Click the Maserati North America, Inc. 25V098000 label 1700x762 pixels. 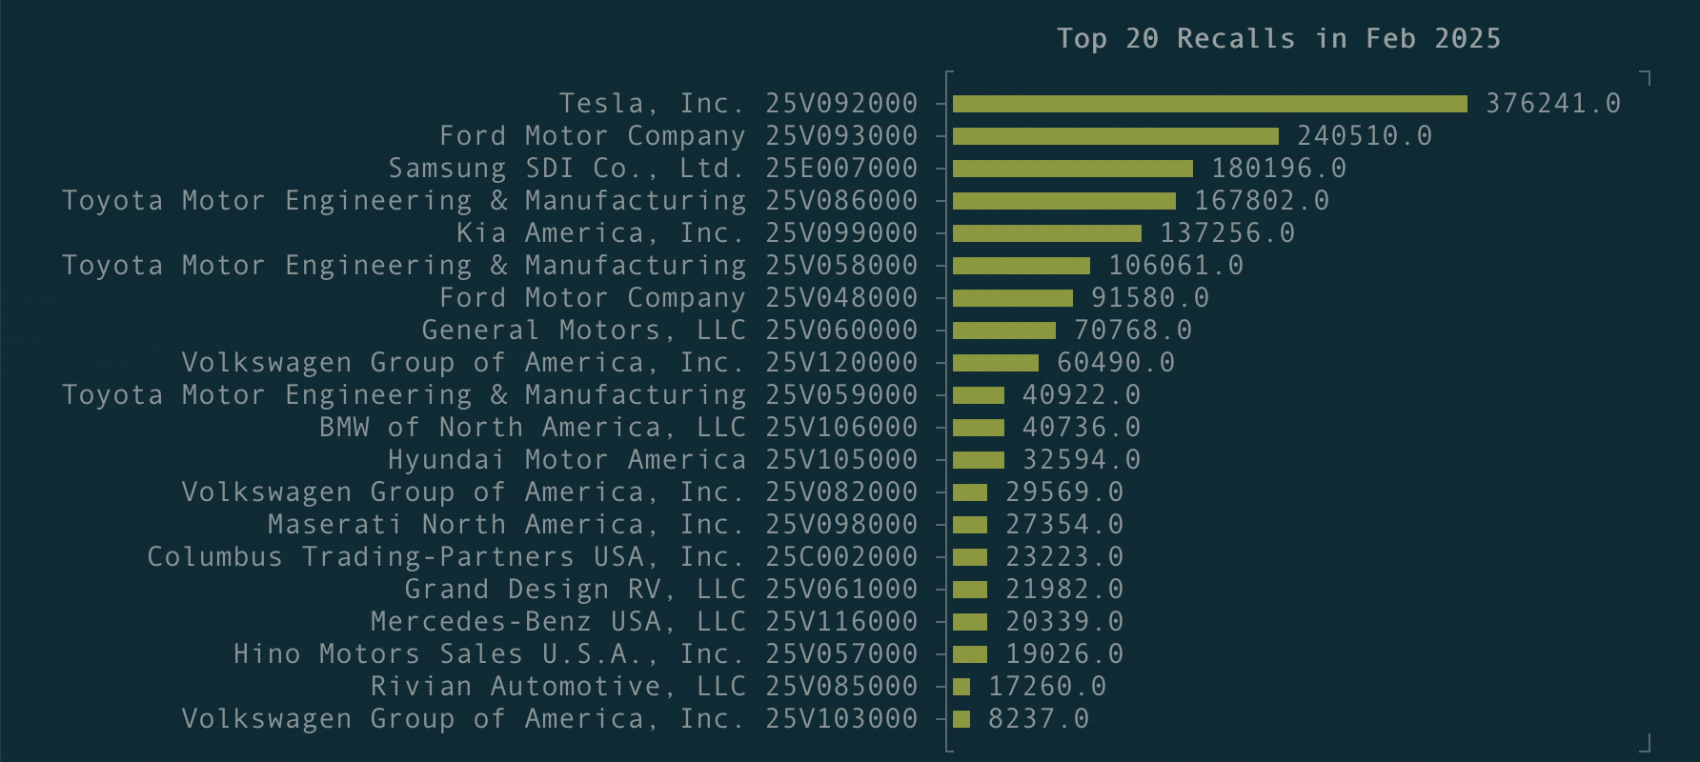[593, 524]
